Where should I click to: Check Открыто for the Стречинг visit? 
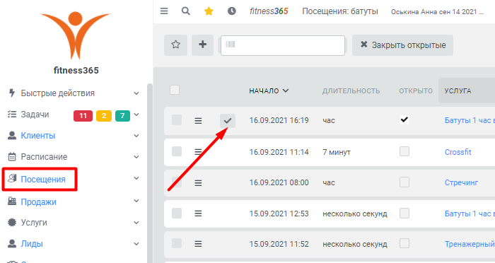click(404, 182)
